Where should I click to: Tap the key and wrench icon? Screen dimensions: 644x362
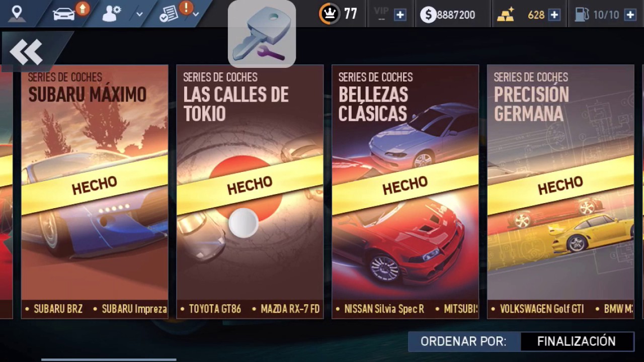tap(262, 34)
